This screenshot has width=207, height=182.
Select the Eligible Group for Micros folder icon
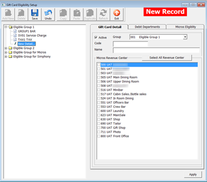pyautogui.click(x=11, y=52)
